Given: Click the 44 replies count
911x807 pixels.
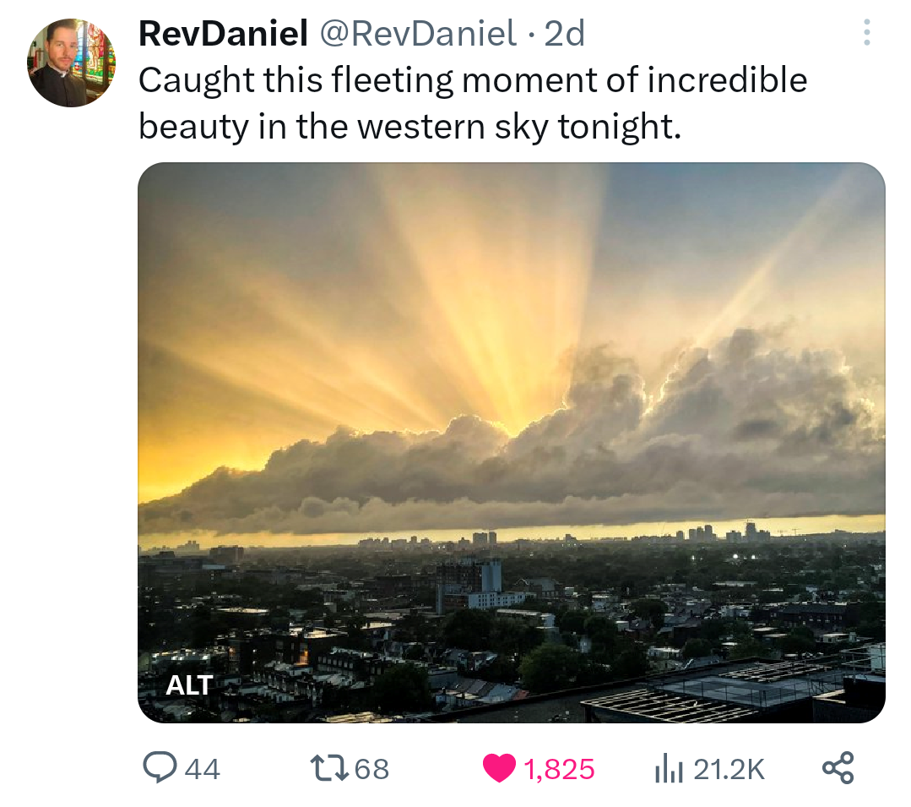Looking at the screenshot, I should [x=202, y=769].
